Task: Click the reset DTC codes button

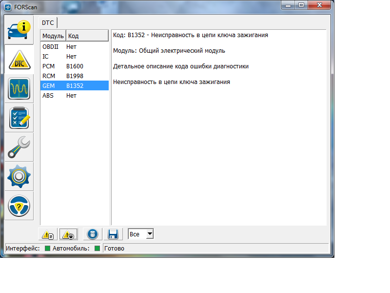Action: pyautogui.click(x=69, y=234)
